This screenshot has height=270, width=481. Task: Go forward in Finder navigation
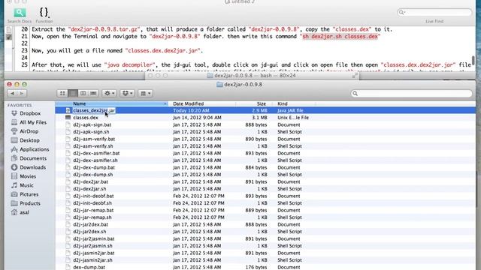(x=22, y=93)
